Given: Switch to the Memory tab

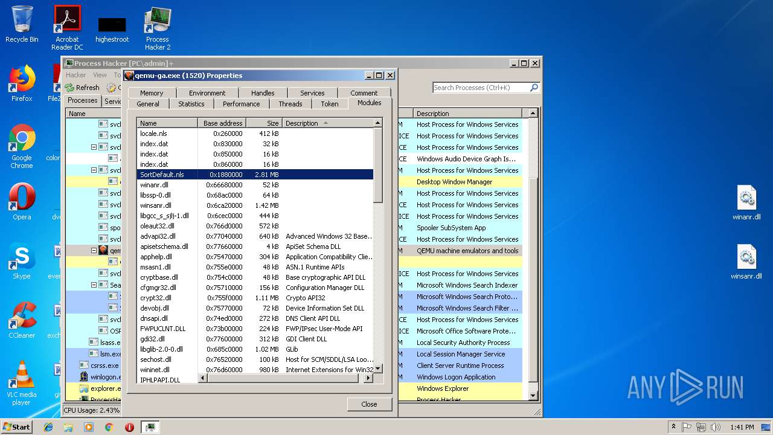Looking at the screenshot, I should pos(152,93).
